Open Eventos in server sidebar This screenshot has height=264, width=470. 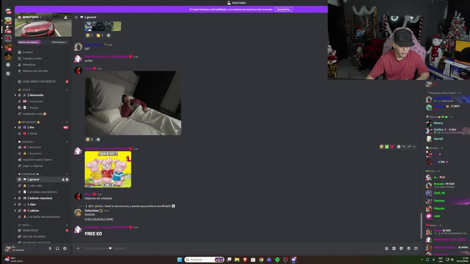click(x=43, y=52)
